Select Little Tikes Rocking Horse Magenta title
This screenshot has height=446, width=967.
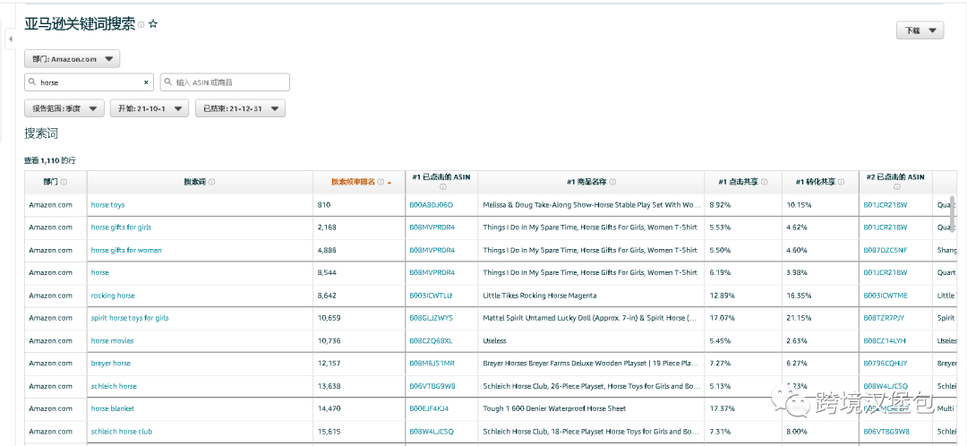[x=540, y=296]
